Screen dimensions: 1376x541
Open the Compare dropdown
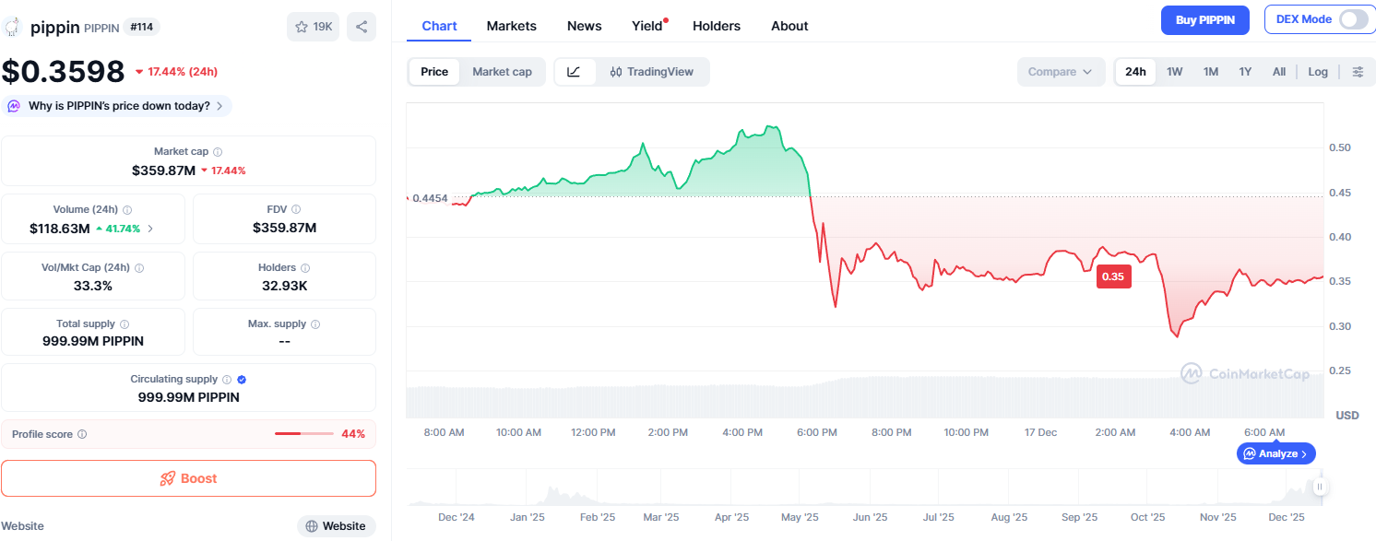[x=1061, y=71]
